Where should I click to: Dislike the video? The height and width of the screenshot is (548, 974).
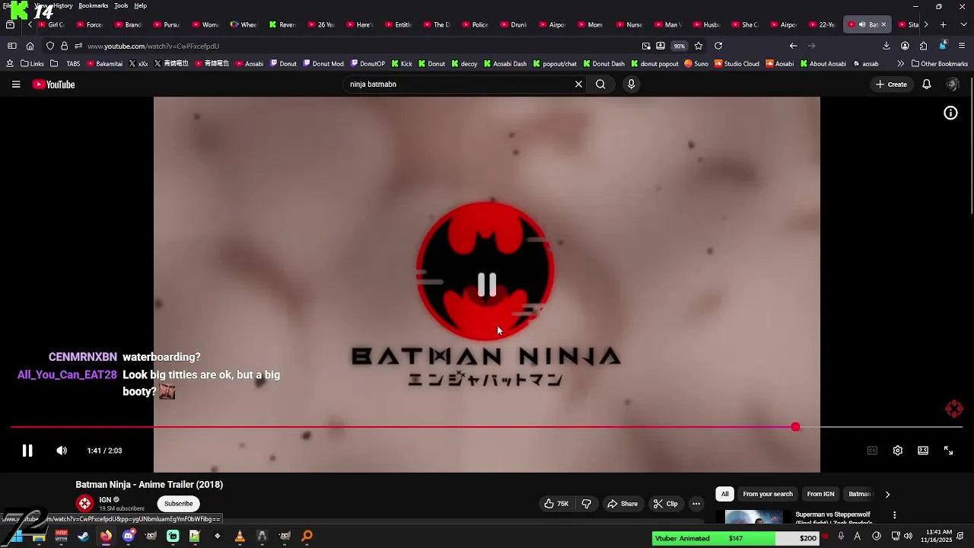pyautogui.click(x=587, y=504)
